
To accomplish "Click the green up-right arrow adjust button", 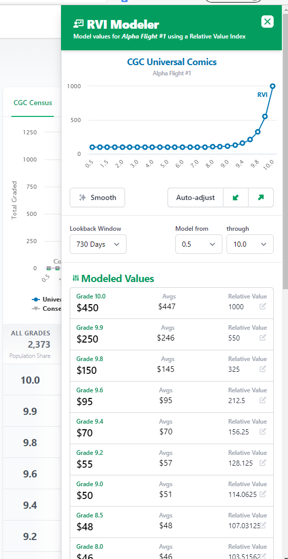I will tap(261, 197).
